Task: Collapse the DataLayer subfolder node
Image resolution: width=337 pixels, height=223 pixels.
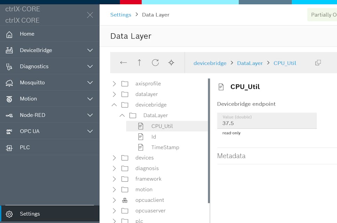Action: tap(122, 115)
